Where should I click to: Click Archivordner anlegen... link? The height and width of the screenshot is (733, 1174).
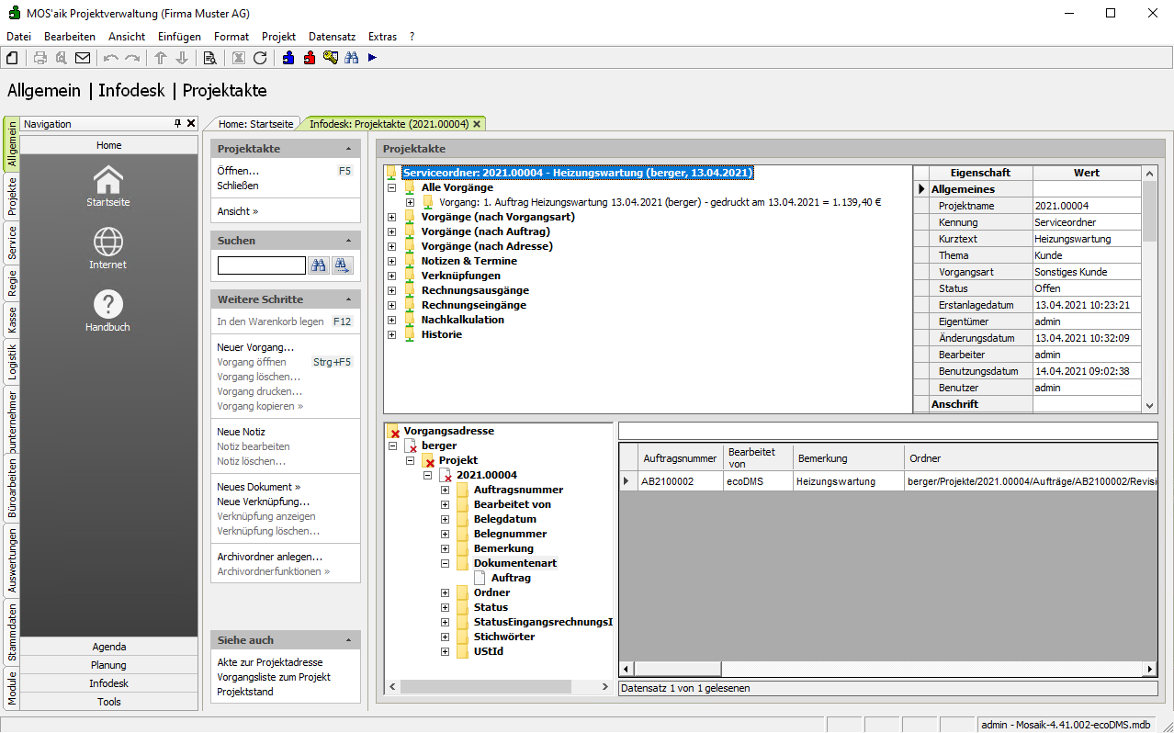269,557
